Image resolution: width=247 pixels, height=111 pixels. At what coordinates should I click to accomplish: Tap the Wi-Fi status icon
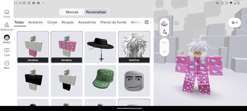(231, 3)
